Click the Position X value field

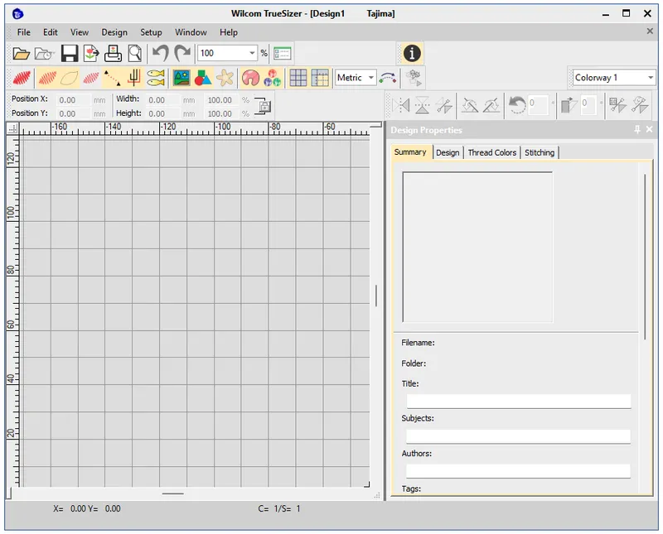74,100
